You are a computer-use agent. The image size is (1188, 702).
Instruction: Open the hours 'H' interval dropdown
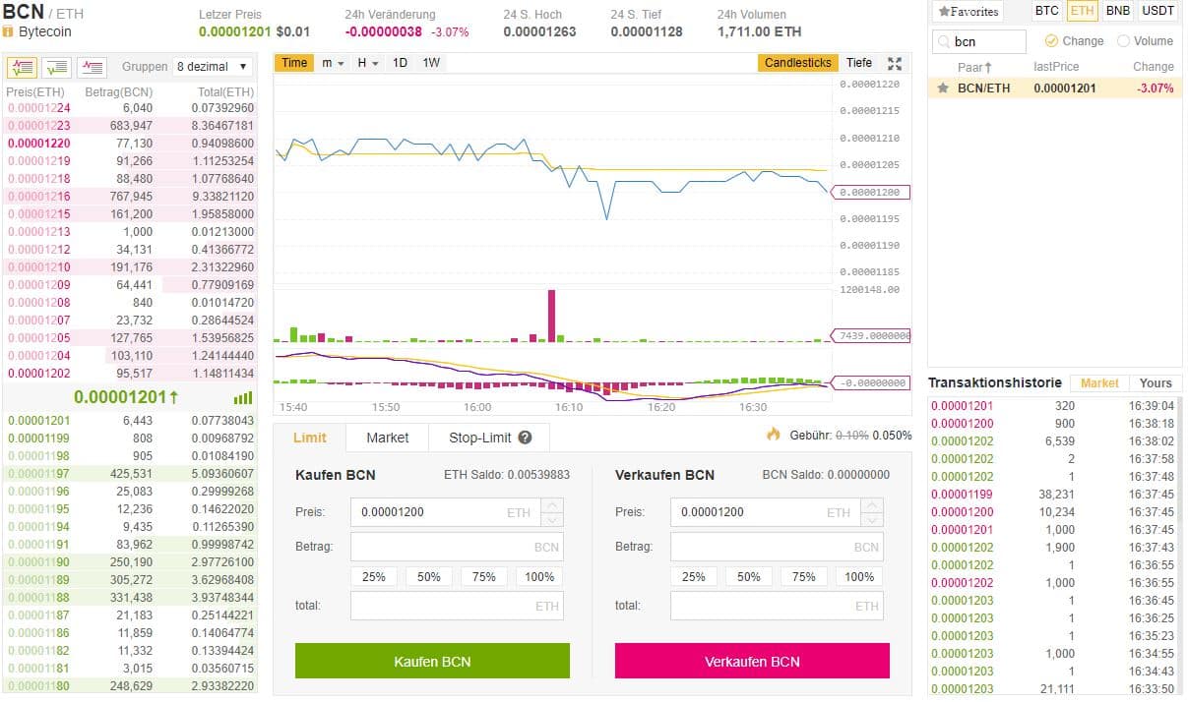coord(367,63)
